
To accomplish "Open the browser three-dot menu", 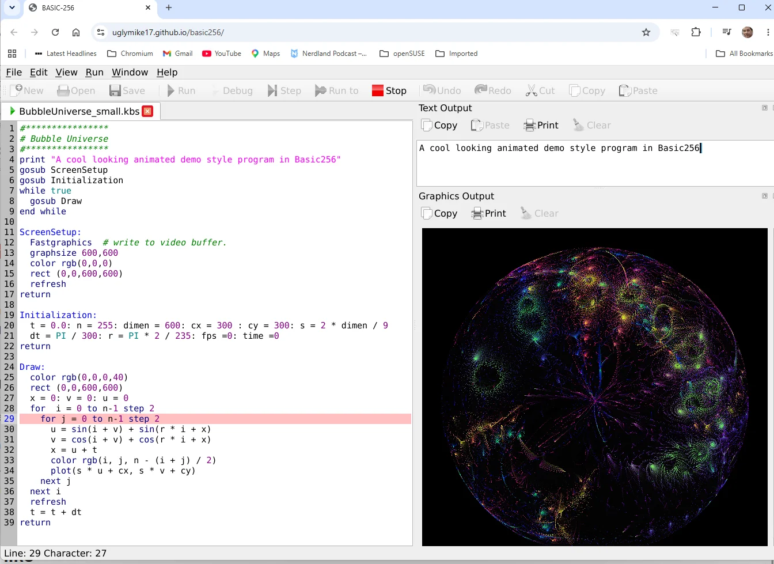I will coord(768,32).
